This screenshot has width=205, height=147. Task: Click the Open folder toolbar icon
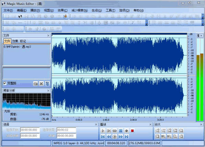(x=14, y=16)
